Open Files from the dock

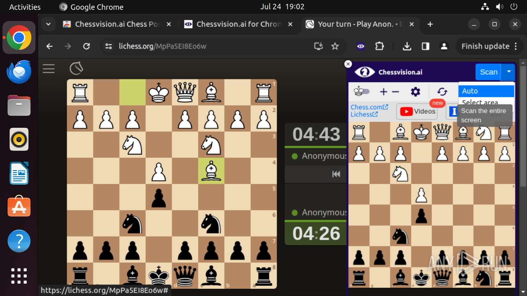pyautogui.click(x=19, y=105)
